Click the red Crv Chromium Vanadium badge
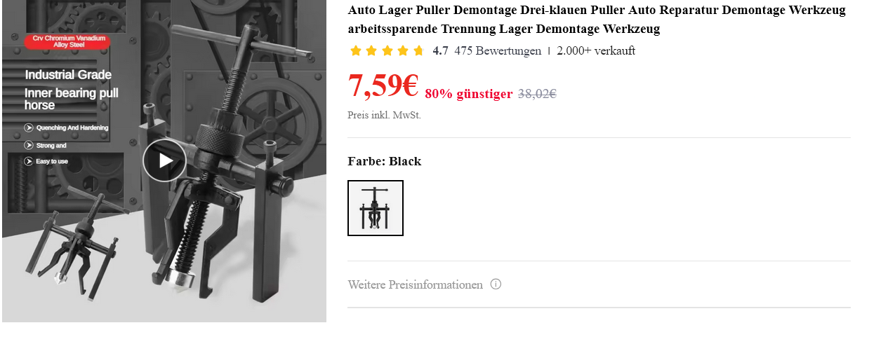869x337 pixels. 67,41
